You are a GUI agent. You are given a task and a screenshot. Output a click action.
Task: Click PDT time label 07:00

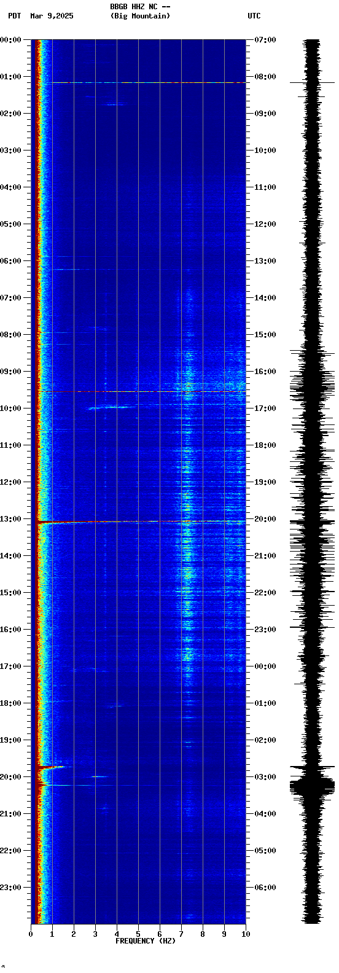(11, 298)
